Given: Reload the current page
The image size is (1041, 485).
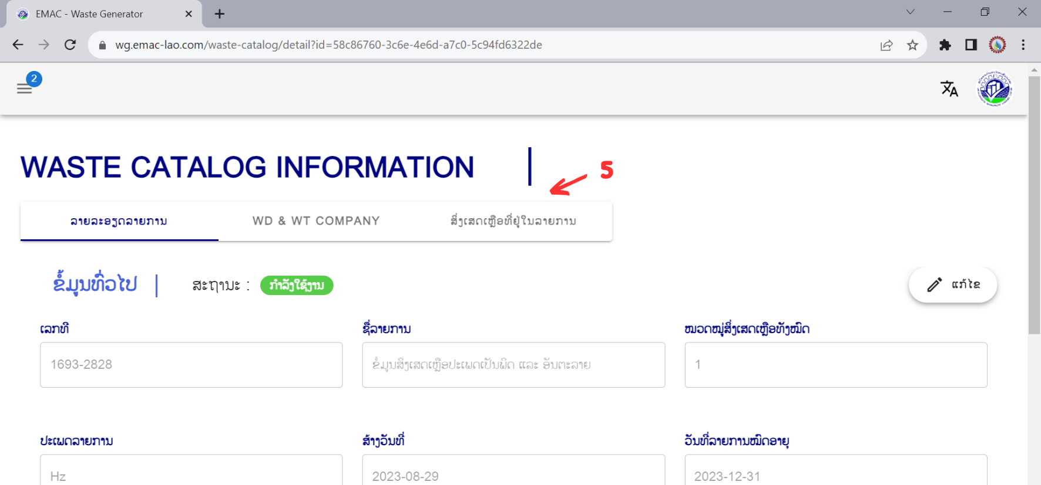Looking at the screenshot, I should tap(70, 45).
